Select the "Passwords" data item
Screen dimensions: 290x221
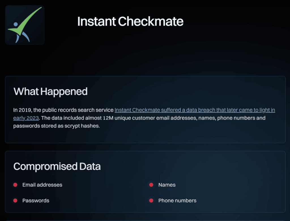click(36, 201)
